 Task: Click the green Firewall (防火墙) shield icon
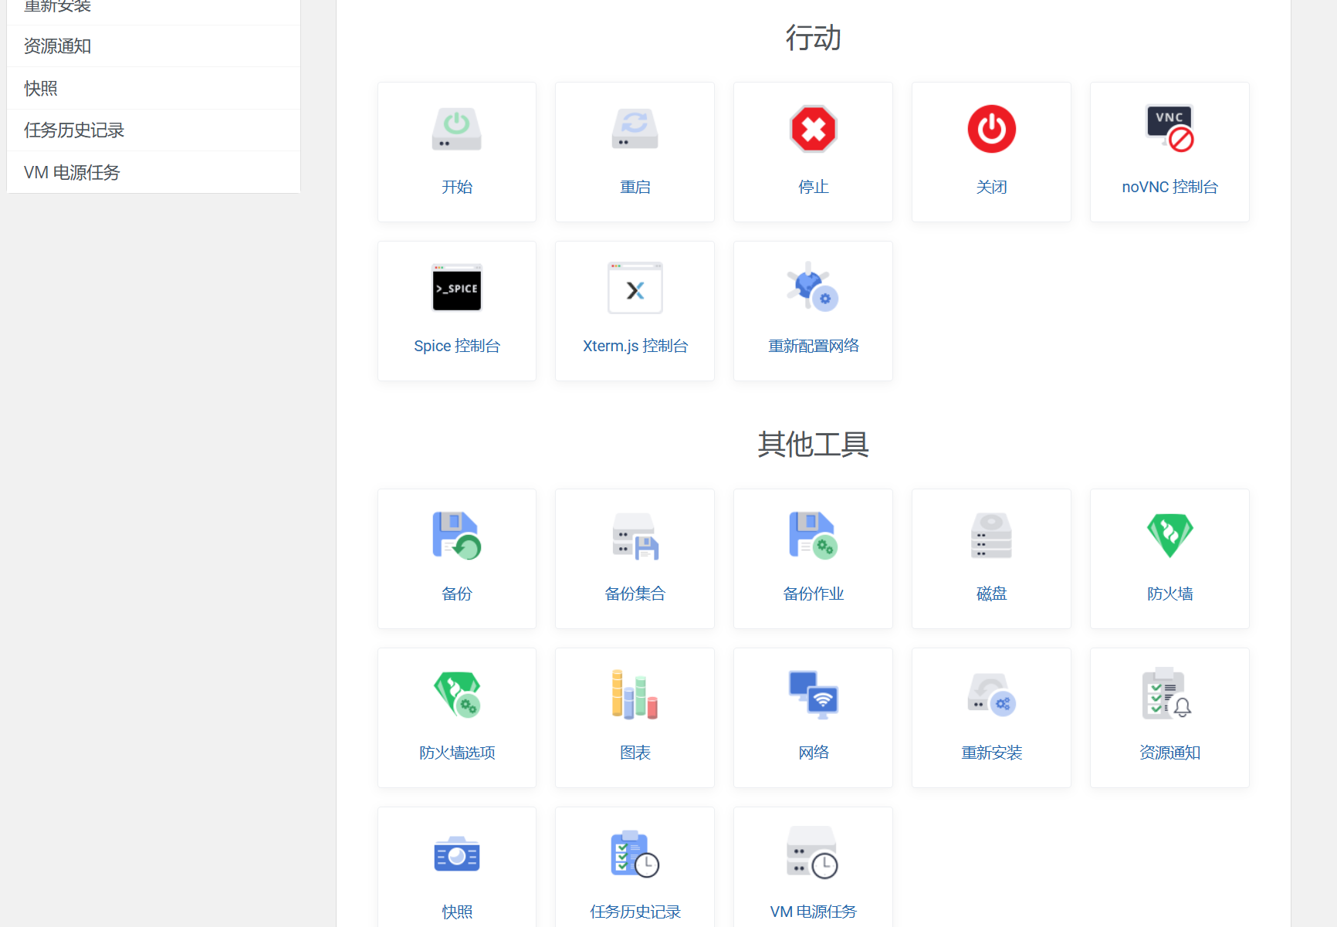(x=1169, y=536)
